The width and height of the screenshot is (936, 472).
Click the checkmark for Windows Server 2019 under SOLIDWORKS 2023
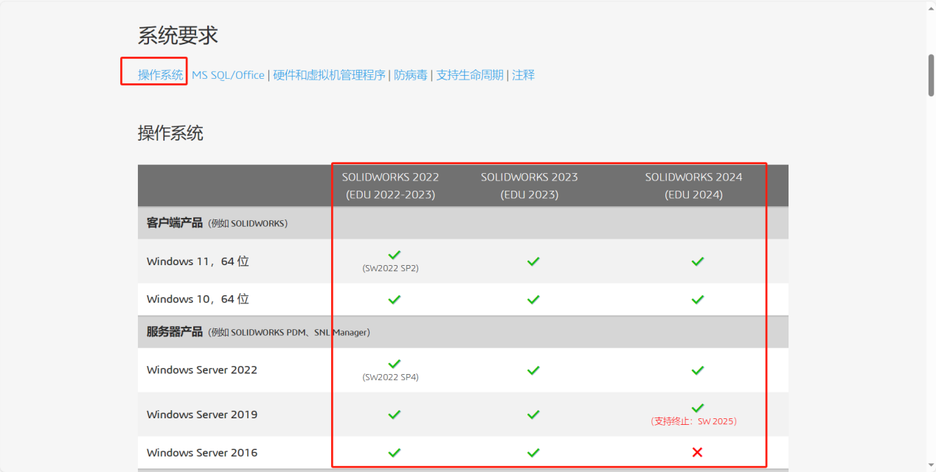[533, 414]
